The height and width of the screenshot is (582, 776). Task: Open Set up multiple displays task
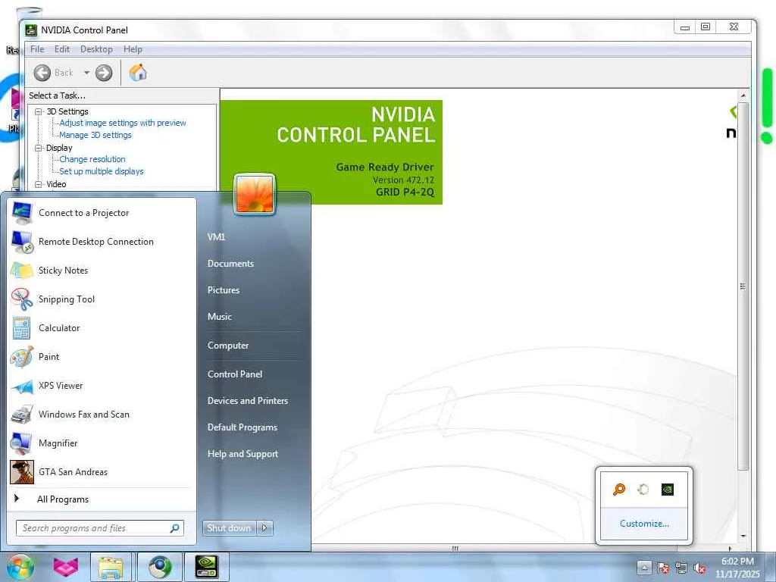101,171
